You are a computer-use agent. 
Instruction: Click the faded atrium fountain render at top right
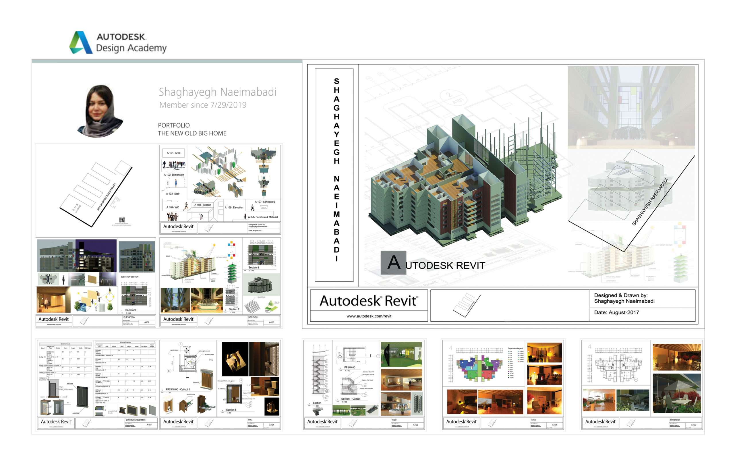coord(631,107)
